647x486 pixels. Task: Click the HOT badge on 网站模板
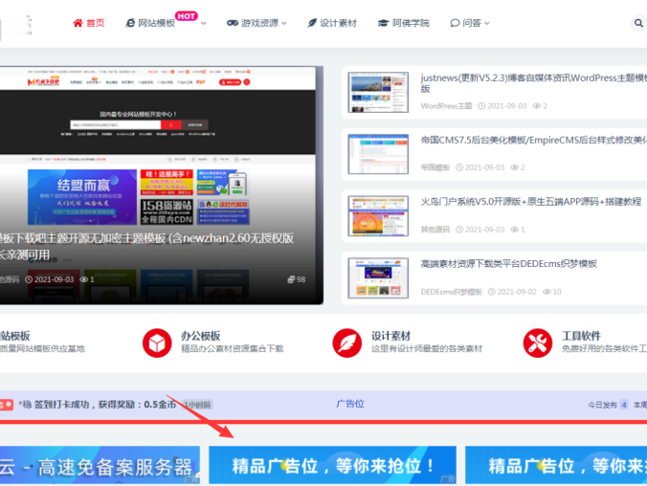(x=186, y=16)
